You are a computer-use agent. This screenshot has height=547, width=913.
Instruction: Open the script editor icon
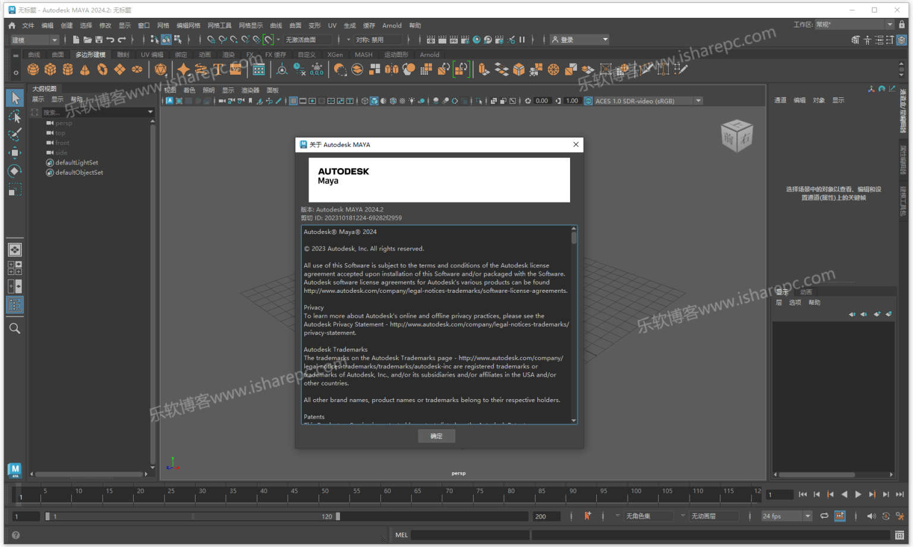[x=899, y=536]
